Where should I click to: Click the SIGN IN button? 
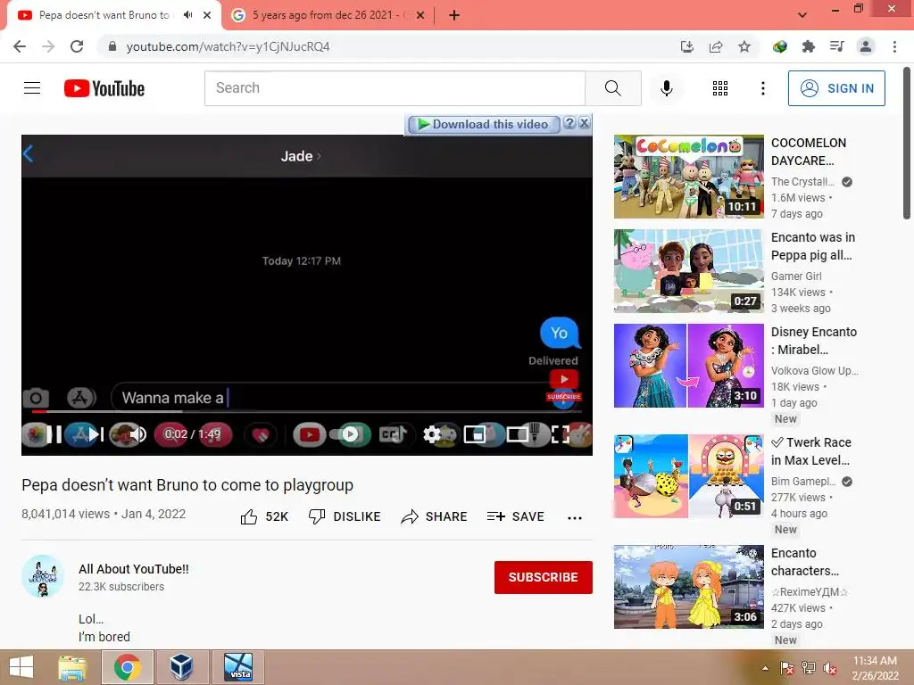click(836, 88)
